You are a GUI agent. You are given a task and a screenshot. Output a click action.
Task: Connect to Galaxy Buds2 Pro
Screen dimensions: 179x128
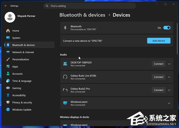[159, 90]
